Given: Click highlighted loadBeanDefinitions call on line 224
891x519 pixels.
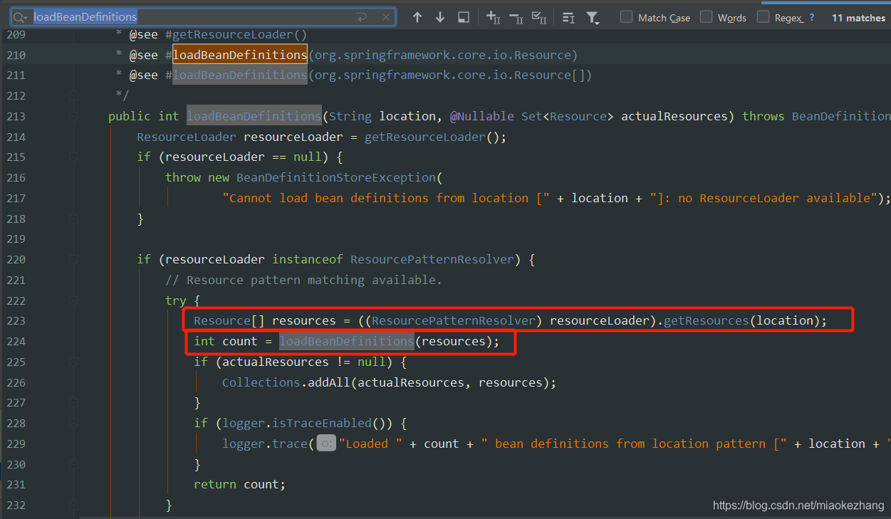Looking at the screenshot, I should click(x=347, y=342).
